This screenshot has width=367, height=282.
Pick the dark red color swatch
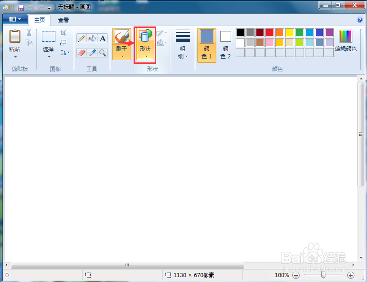click(x=260, y=33)
